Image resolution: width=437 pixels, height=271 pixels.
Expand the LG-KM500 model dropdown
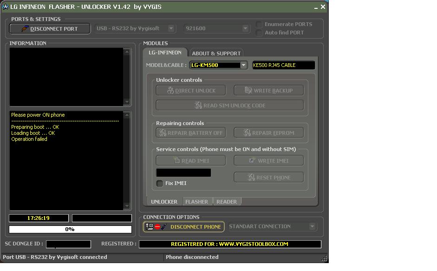(244, 65)
